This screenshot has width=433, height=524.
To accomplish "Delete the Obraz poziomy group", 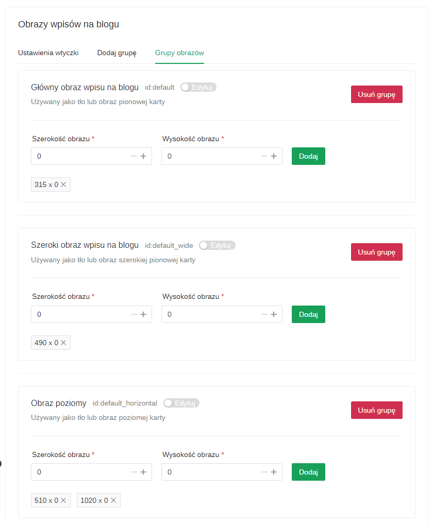I will pyautogui.click(x=376, y=410).
